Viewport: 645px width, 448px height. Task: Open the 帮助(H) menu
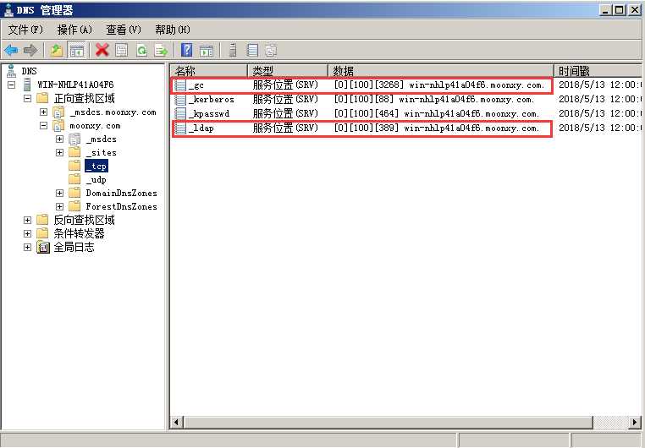[173, 30]
